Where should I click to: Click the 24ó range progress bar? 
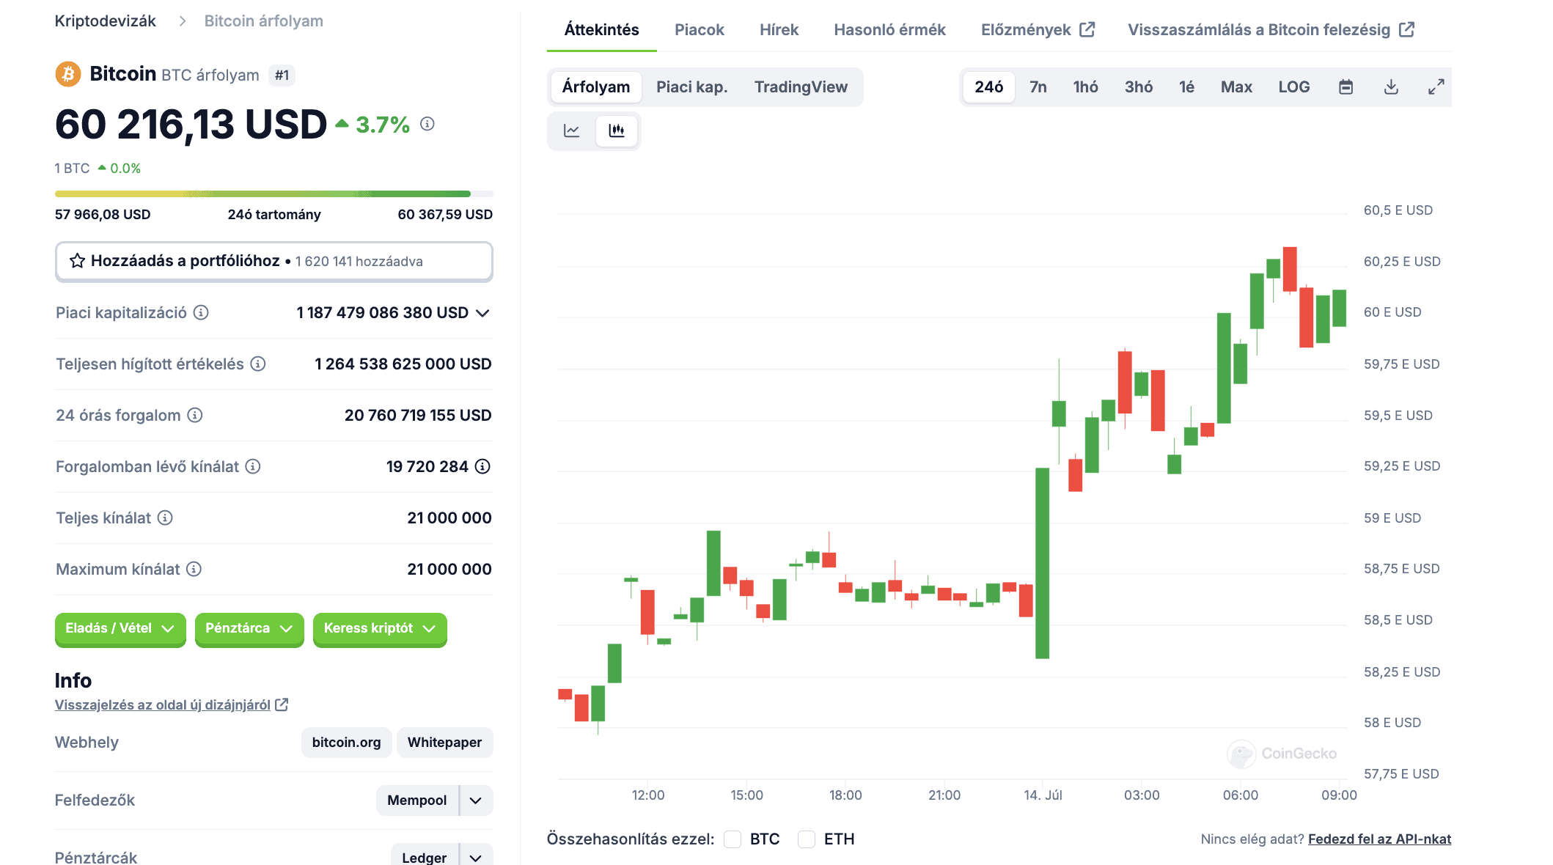(273, 194)
